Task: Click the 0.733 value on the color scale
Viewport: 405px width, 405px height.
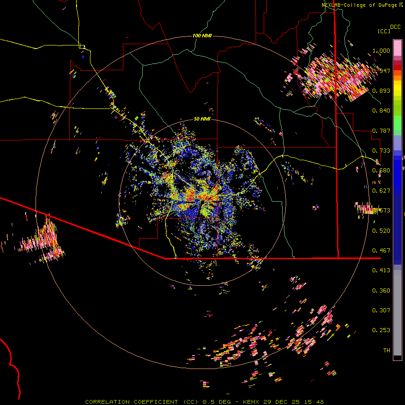Action: [x=381, y=151]
